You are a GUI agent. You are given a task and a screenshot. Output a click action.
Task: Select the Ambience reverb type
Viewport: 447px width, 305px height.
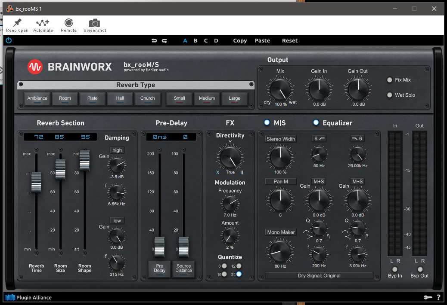37,99
